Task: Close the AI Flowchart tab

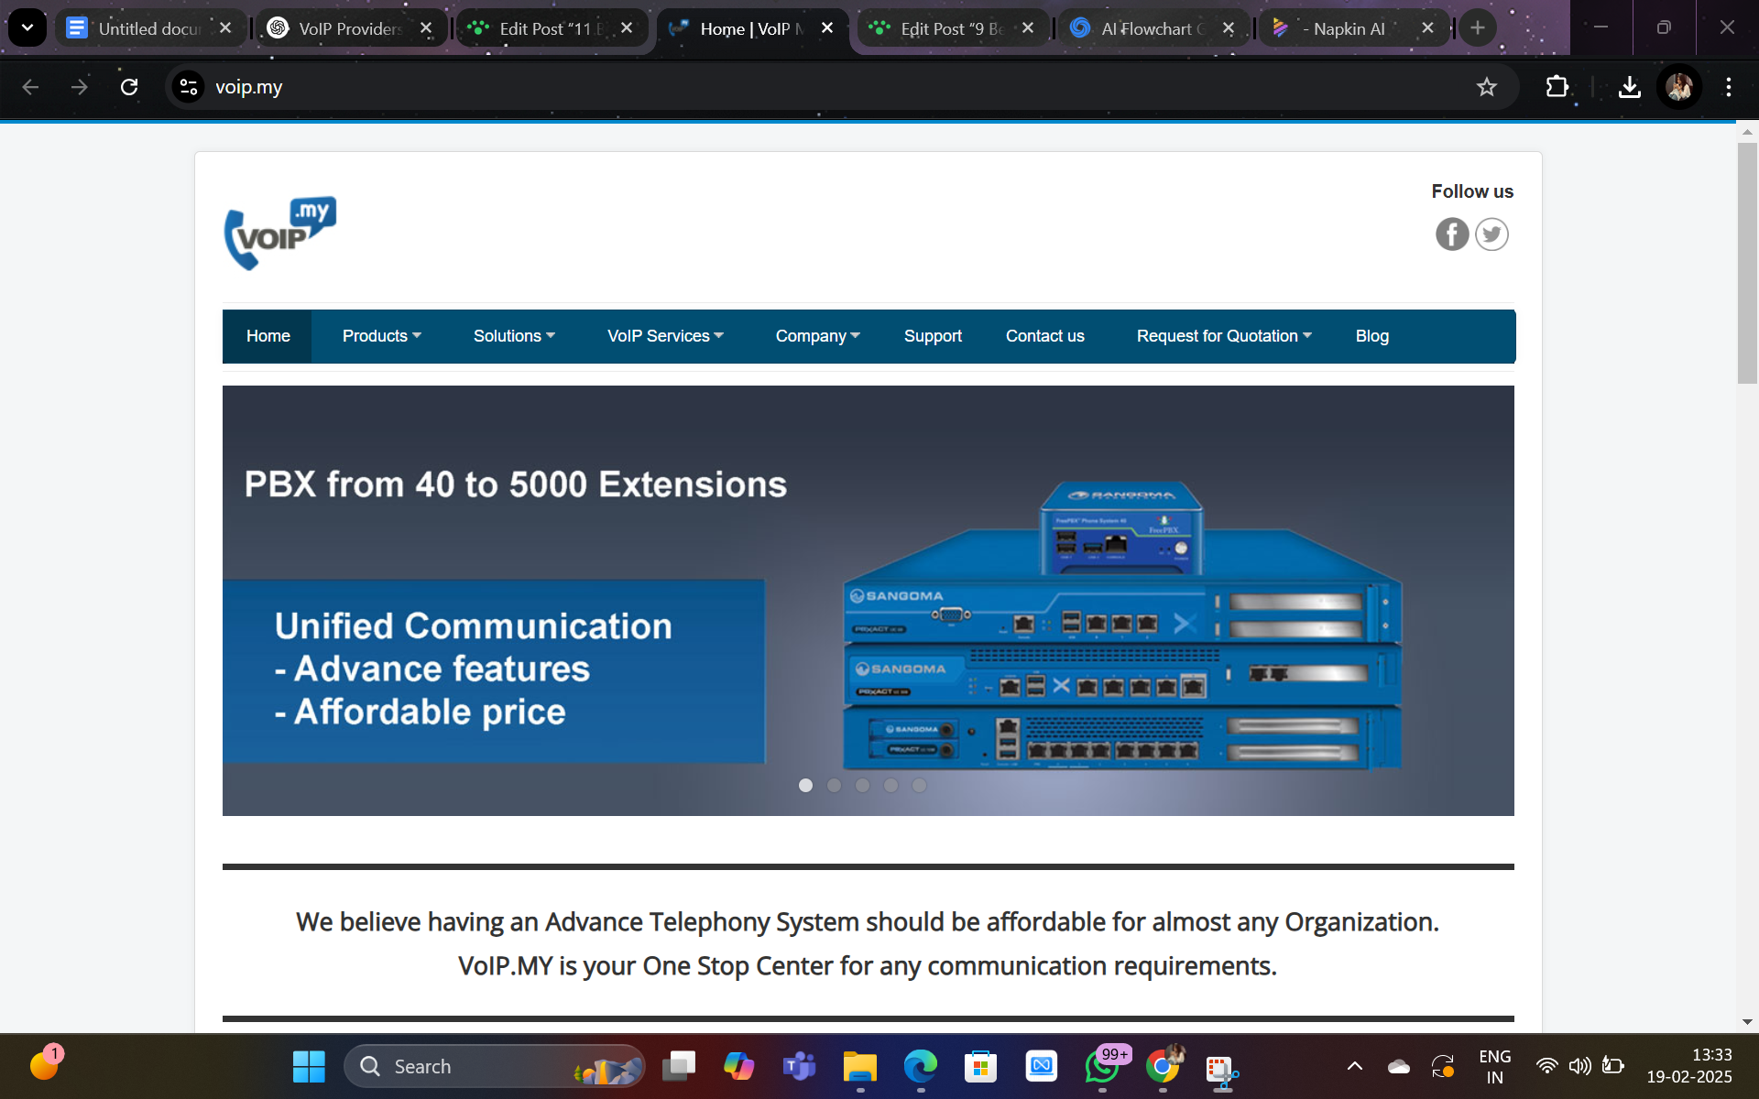Action: [x=1229, y=28]
